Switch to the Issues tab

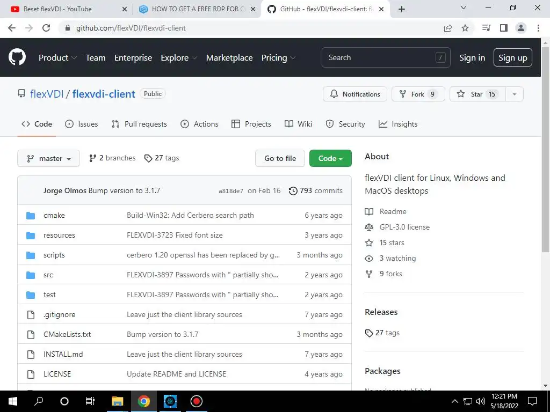coord(82,124)
